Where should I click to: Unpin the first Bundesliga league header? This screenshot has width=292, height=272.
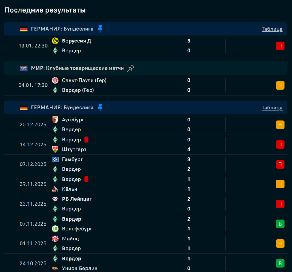coord(100,29)
